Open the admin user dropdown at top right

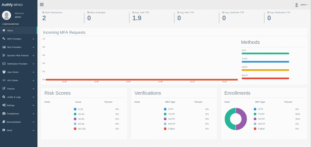(302, 5)
